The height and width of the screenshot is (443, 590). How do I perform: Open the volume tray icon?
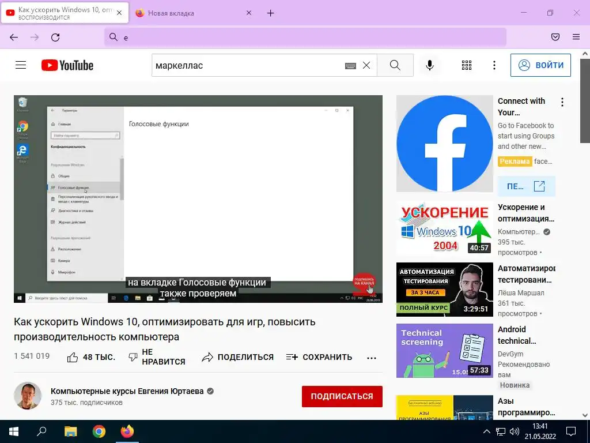pos(514,431)
